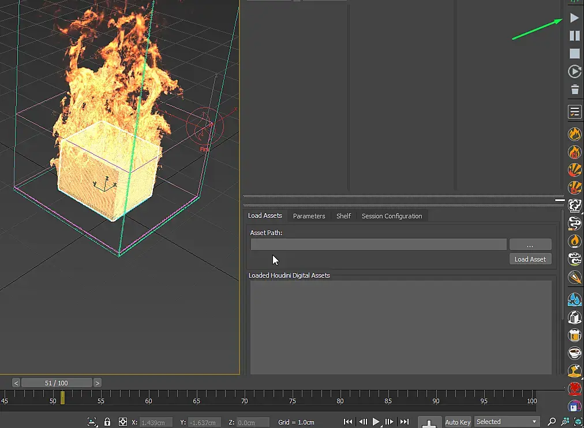
Task: Click the candle flame preset icon
Action: click(x=574, y=241)
